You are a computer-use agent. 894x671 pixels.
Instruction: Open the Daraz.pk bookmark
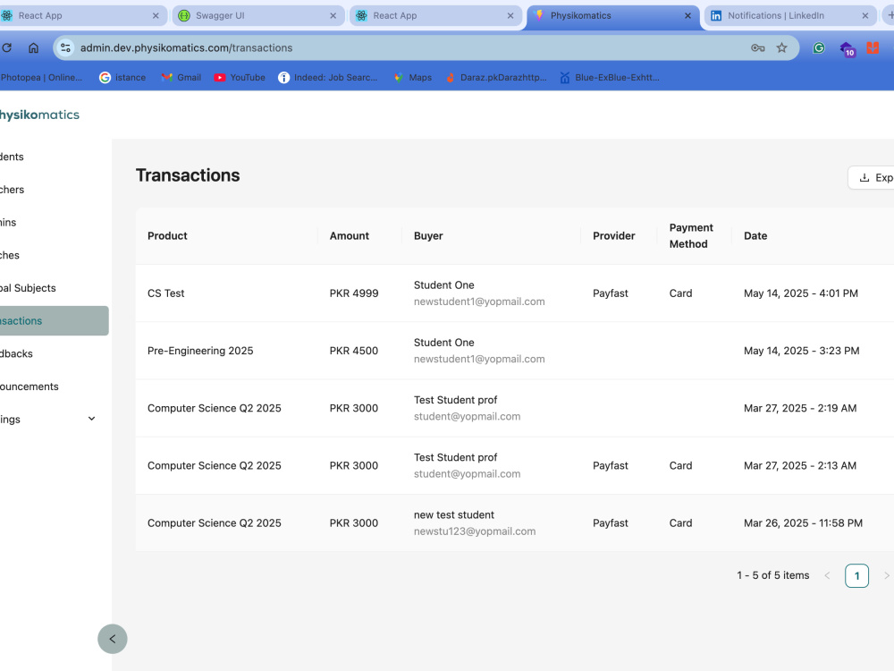(x=496, y=78)
